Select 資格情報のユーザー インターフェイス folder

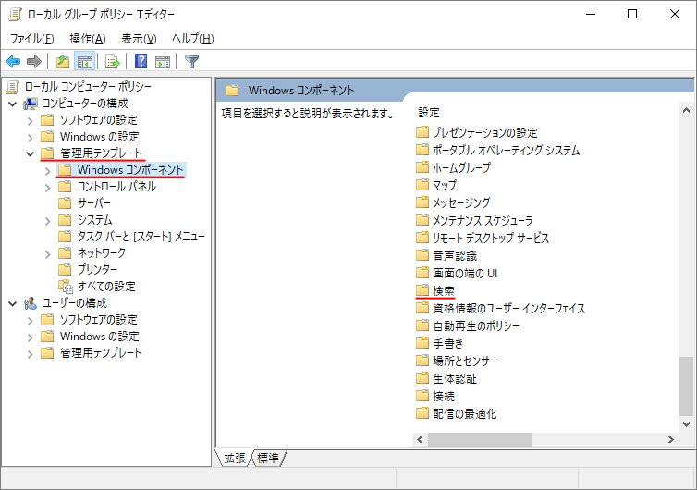509,308
